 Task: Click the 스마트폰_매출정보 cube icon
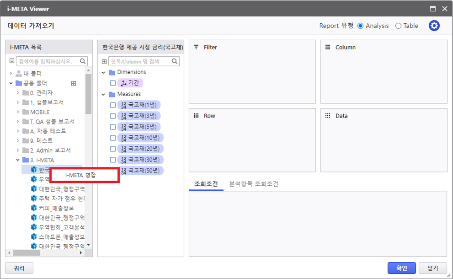tap(34, 237)
